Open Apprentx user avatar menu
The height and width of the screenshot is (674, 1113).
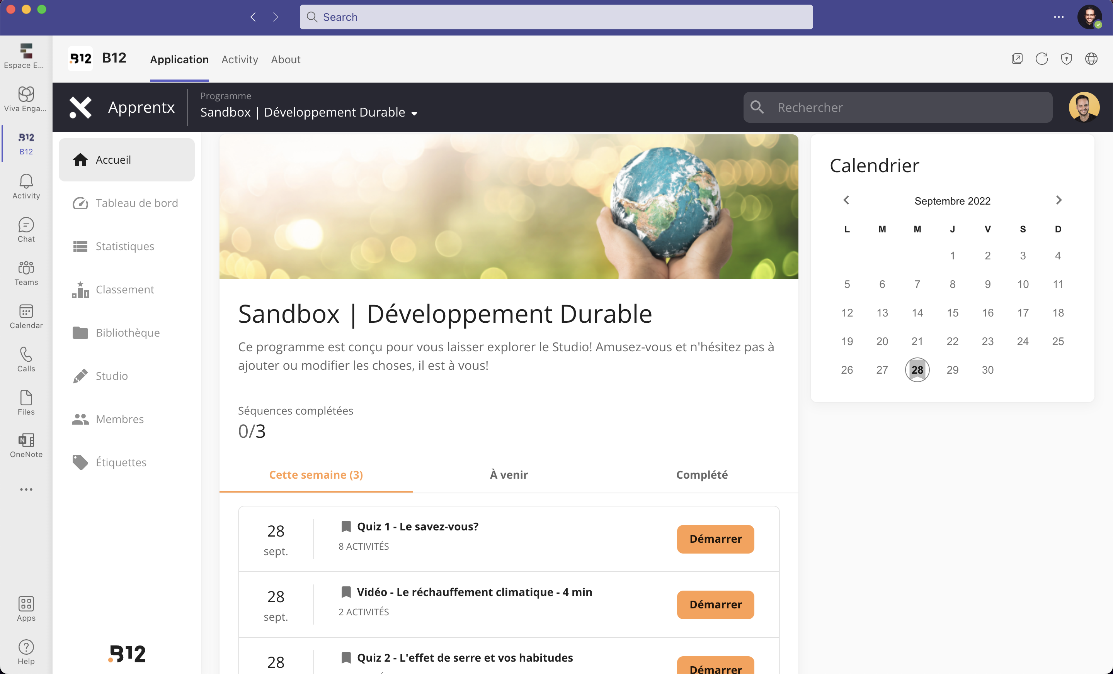click(1084, 107)
